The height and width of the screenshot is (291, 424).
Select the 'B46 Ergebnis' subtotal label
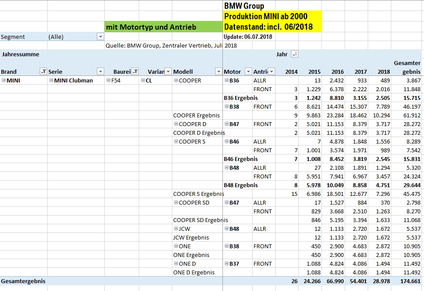click(x=241, y=159)
